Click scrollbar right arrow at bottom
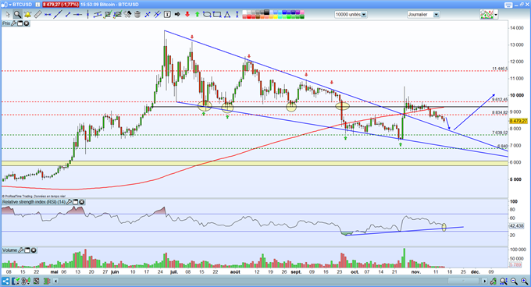This screenshot has height=287, width=531. click(485, 282)
